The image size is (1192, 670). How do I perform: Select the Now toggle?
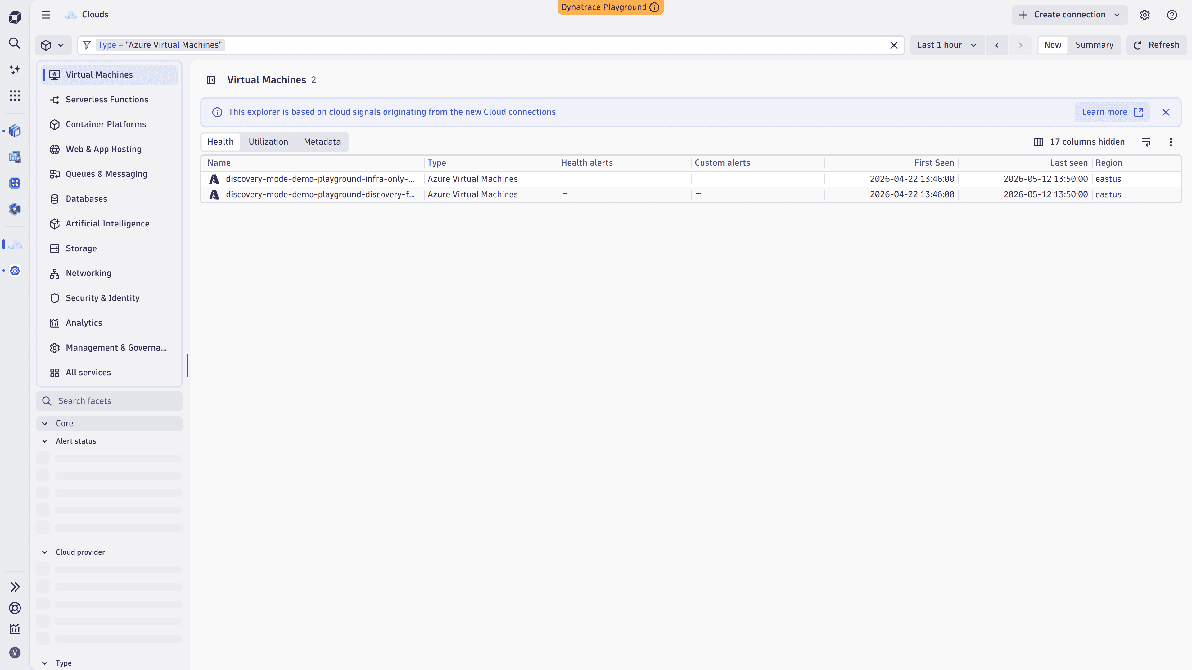click(x=1053, y=45)
